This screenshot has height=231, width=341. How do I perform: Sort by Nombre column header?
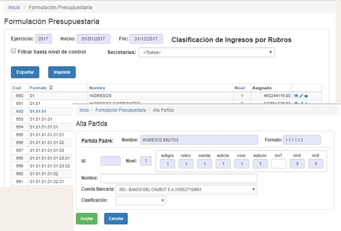[97, 88]
